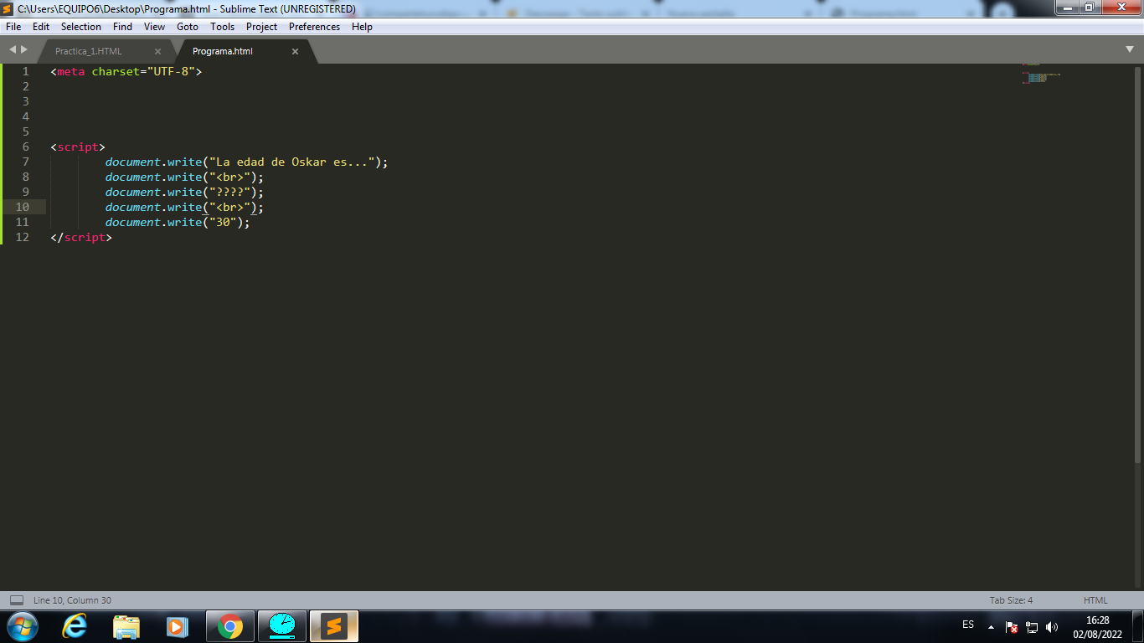The image size is (1144, 643).
Task: Open Windows Explorer folder in taskbar
Action: (x=126, y=626)
